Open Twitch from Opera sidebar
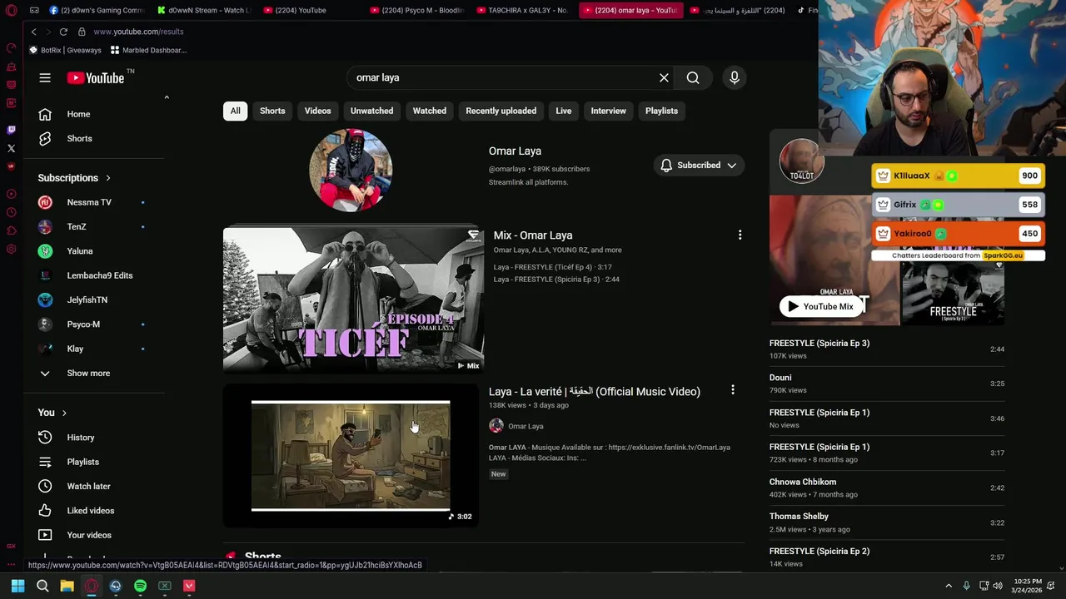This screenshot has width=1066, height=599. (11, 130)
